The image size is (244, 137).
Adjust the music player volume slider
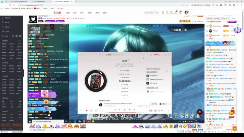163,111
